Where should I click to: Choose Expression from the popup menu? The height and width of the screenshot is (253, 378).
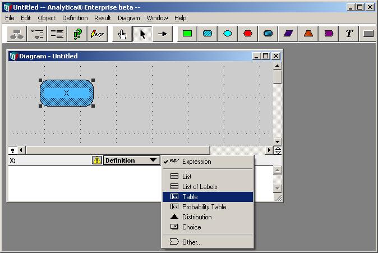click(208, 162)
